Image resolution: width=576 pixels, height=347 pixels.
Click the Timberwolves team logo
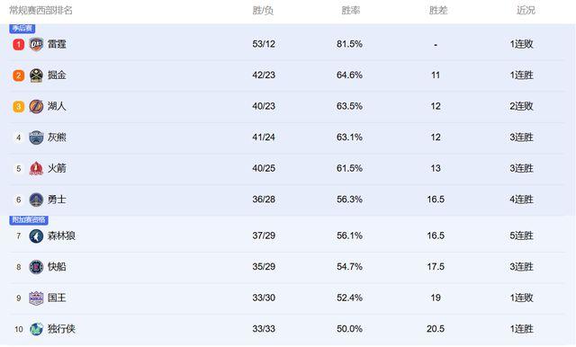36,236
